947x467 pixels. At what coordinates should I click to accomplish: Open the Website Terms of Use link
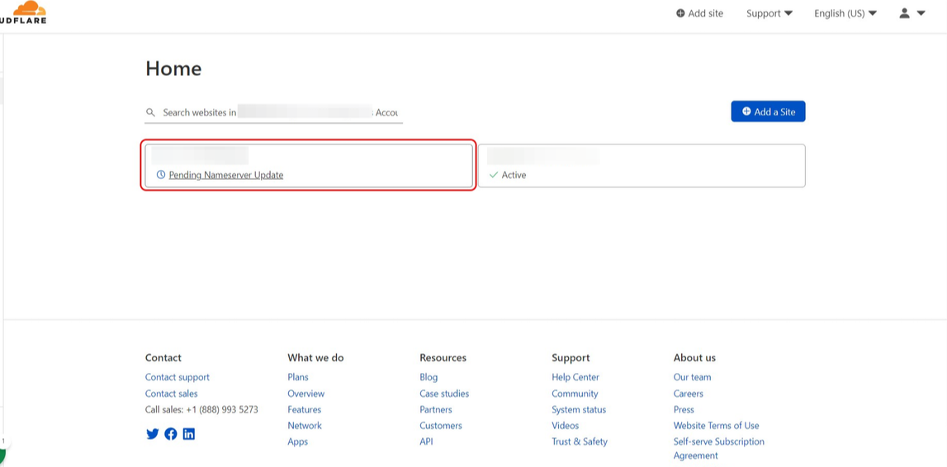[x=716, y=426]
